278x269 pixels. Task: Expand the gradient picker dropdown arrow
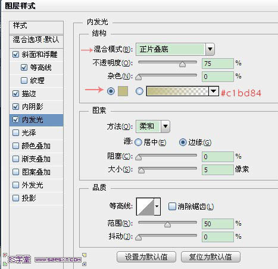click(x=214, y=91)
